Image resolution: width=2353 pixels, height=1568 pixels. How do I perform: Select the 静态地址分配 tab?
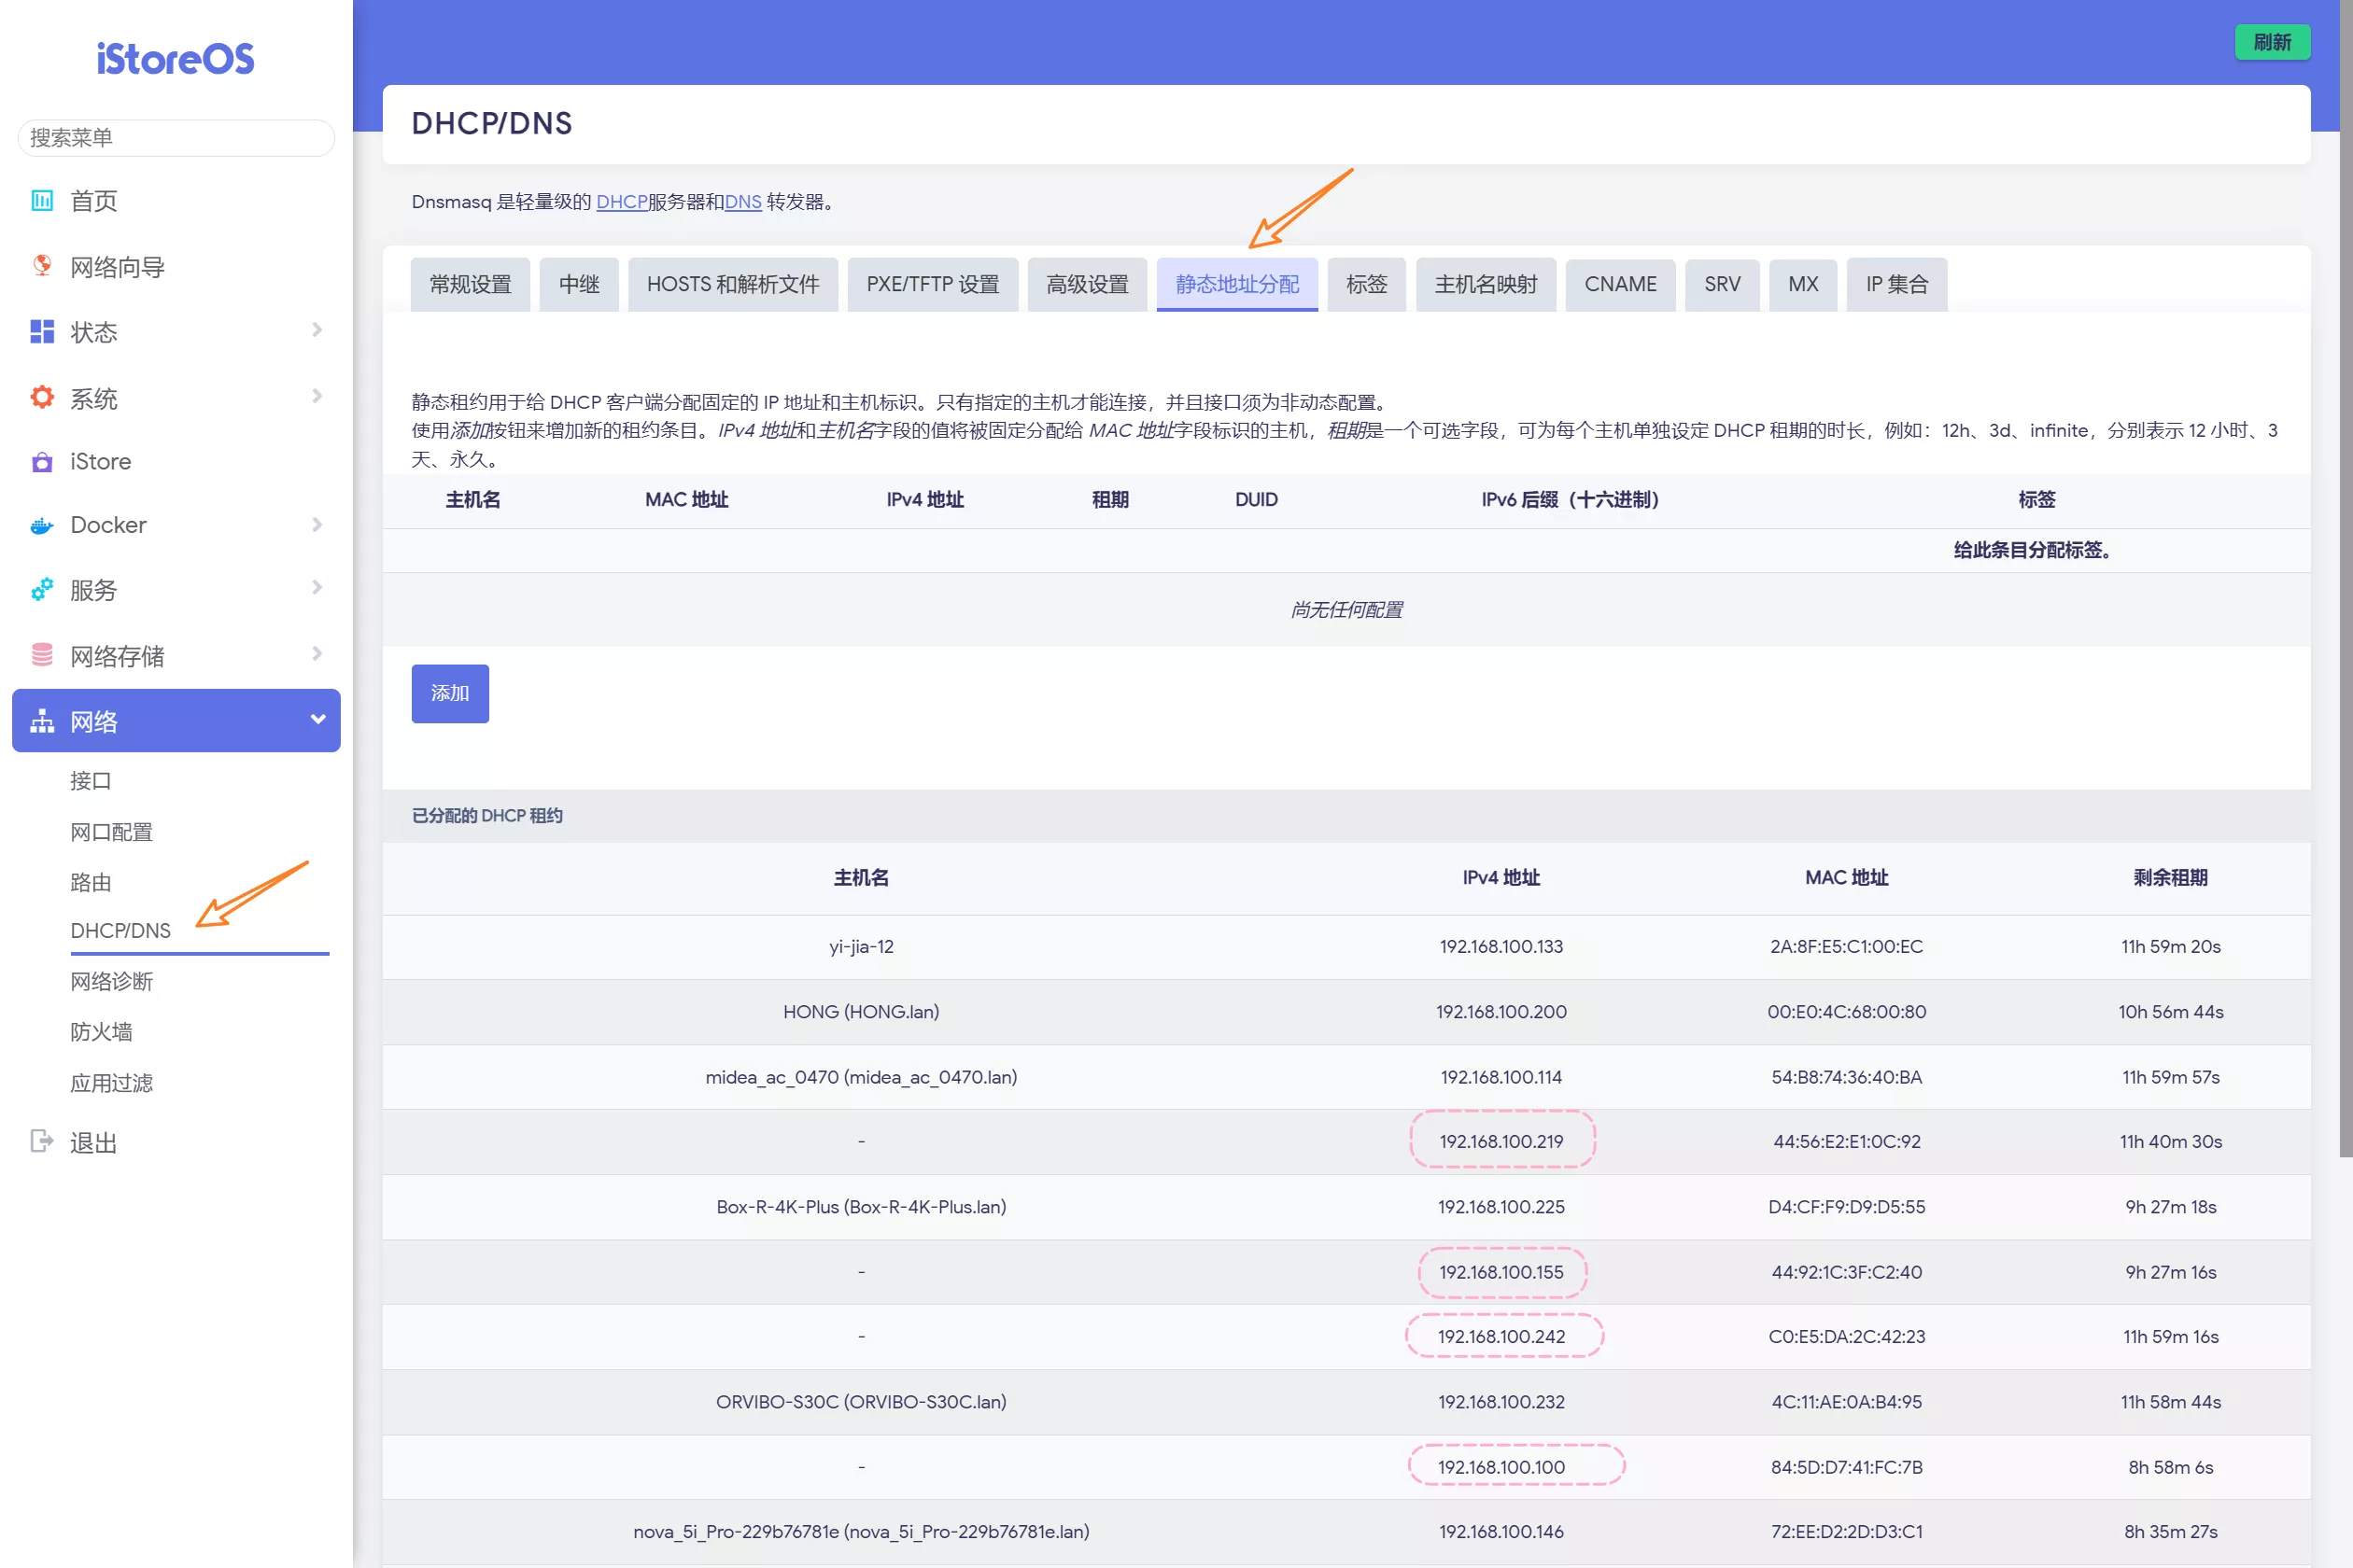(x=1237, y=285)
